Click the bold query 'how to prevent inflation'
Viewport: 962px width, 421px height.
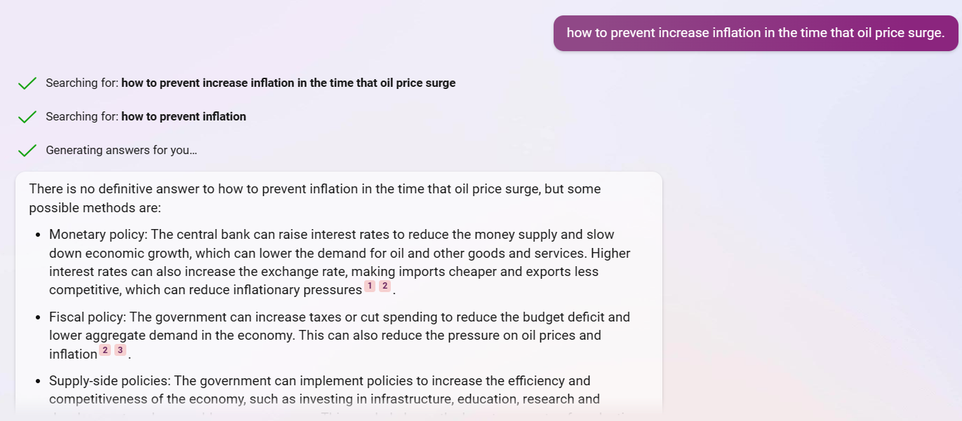tap(184, 116)
